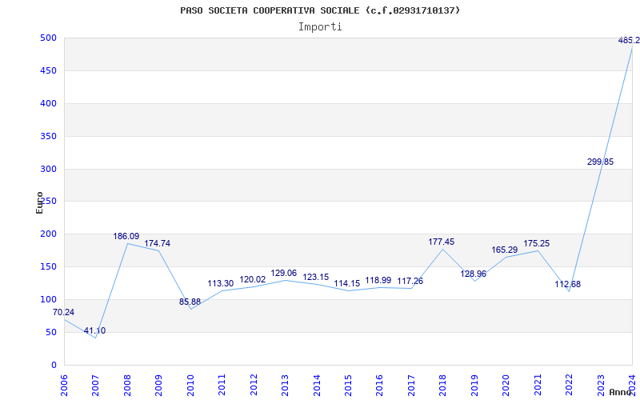Click the 118.99 data label

point(378,281)
